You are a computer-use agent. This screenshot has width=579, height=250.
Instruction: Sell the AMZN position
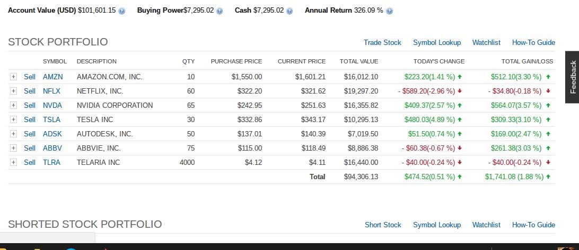point(30,77)
